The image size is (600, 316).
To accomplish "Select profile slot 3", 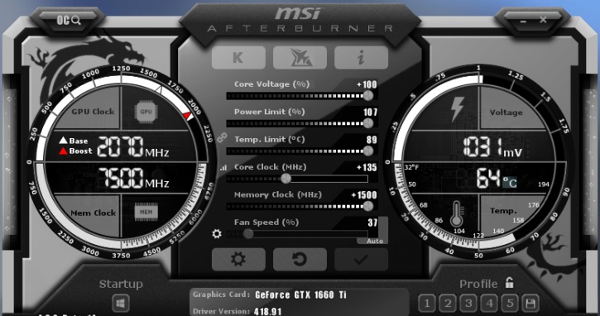I will click(468, 304).
